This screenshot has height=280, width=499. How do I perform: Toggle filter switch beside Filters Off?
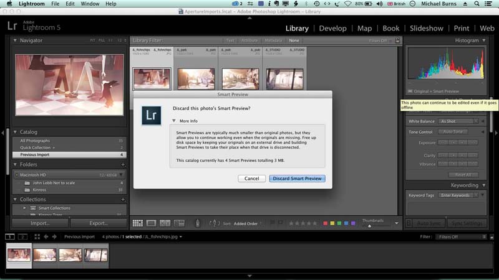coord(492,237)
